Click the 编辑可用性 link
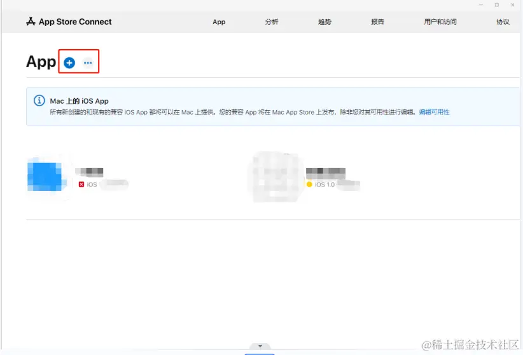The image size is (523, 355). (435, 112)
